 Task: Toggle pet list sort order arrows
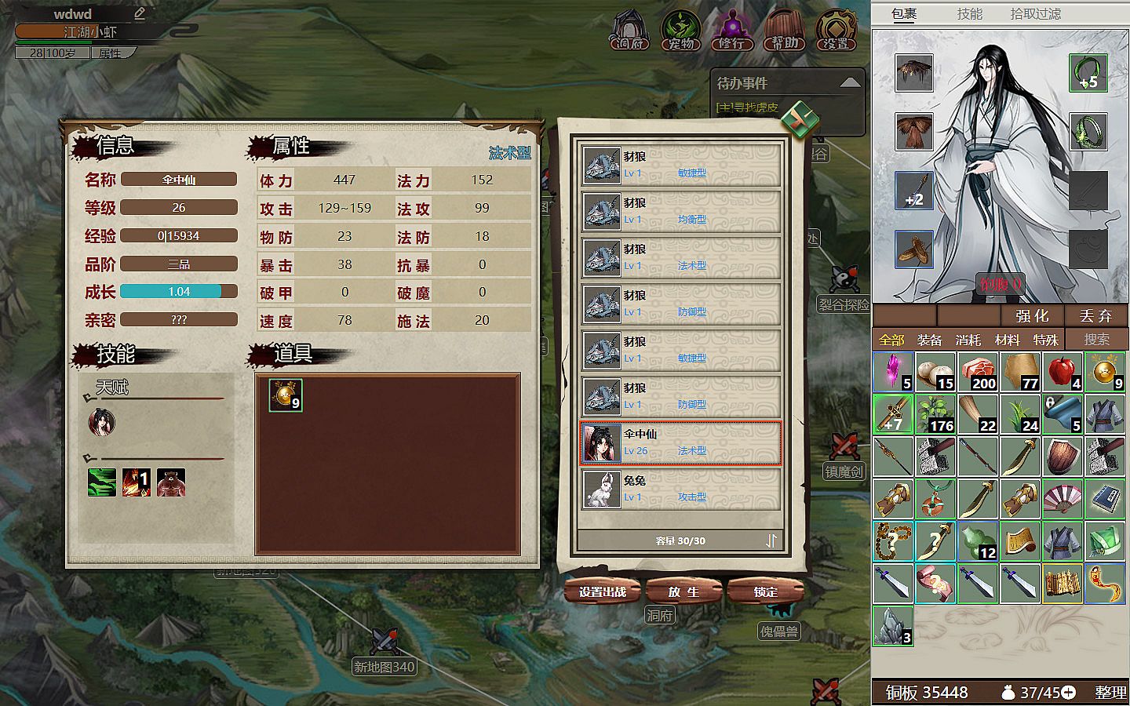click(771, 540)
